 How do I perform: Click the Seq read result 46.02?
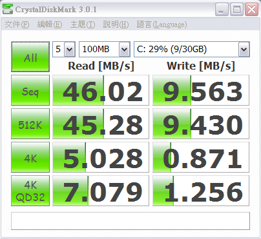coord(101,90)
